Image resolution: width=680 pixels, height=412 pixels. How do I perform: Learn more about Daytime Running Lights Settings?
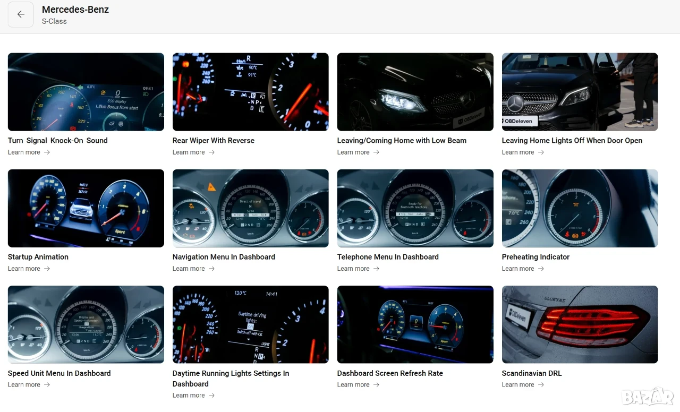194,396
